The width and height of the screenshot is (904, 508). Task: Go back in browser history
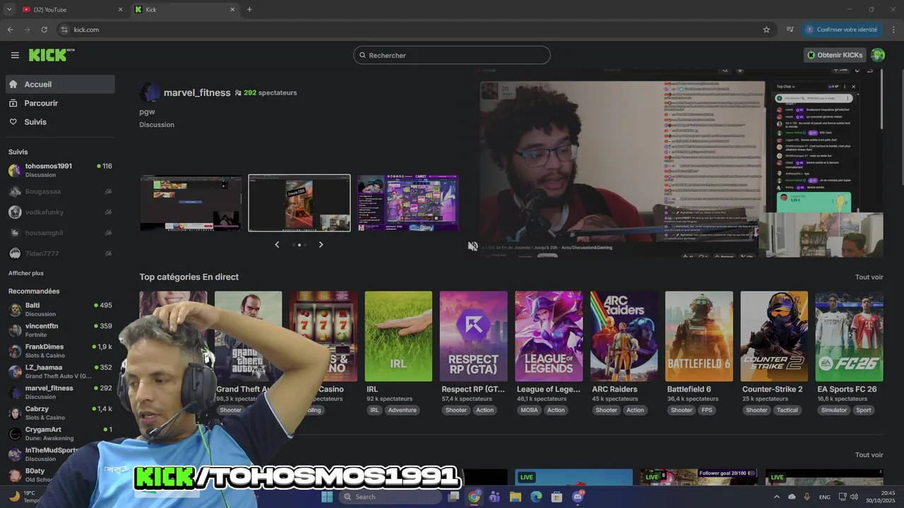pos(10,30)
